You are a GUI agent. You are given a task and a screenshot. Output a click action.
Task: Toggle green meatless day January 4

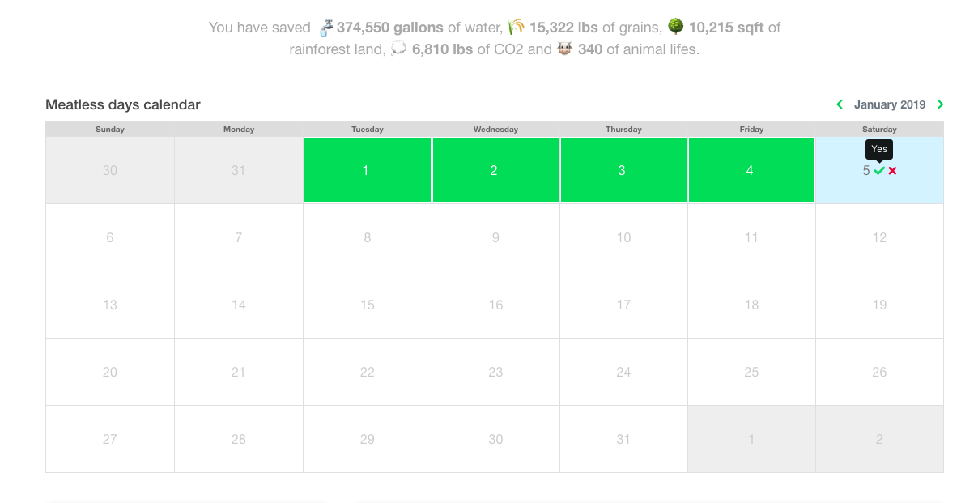751,170
